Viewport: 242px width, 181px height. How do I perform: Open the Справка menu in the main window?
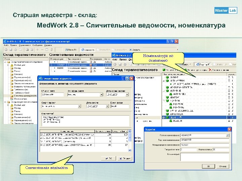pos(48,45)
